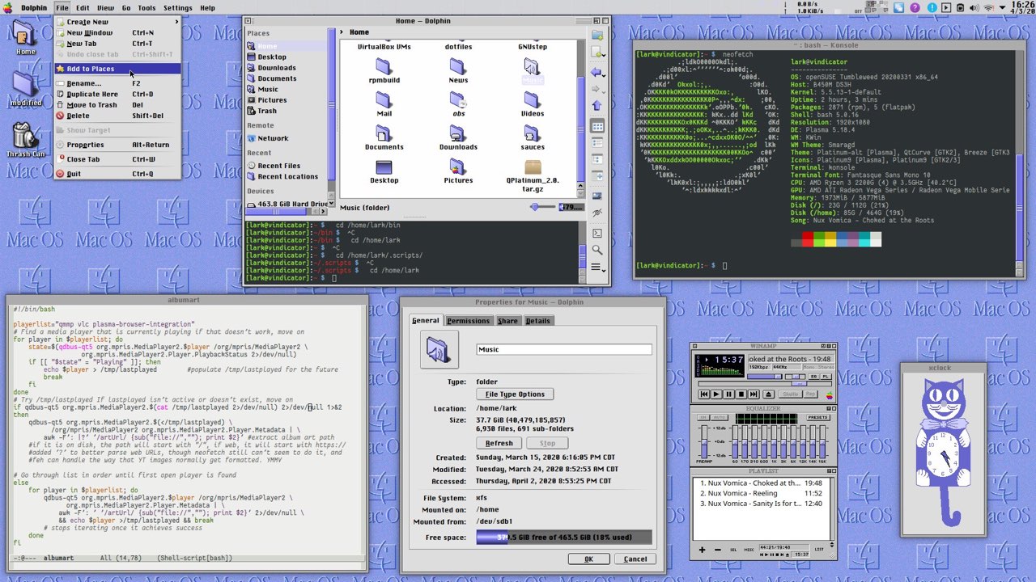1036x582 pixels.
Task: Click the minus remove button in playlist
Action: coord(718,550)
